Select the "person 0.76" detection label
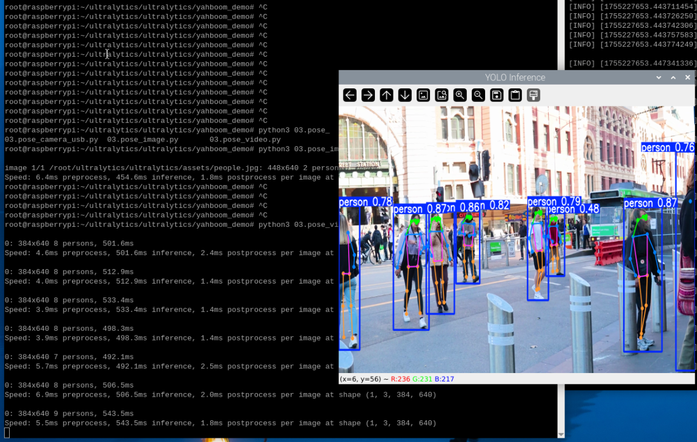Viewport: 697px width, 442px height. [668, 148]
